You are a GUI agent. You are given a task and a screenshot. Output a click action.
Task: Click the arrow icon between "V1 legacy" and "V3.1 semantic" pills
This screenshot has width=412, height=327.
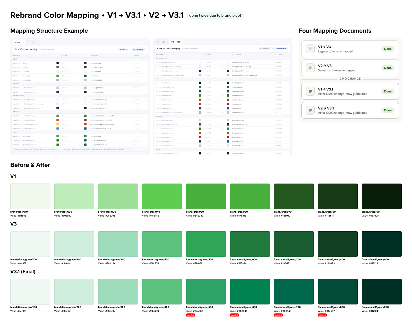point(130,49)
